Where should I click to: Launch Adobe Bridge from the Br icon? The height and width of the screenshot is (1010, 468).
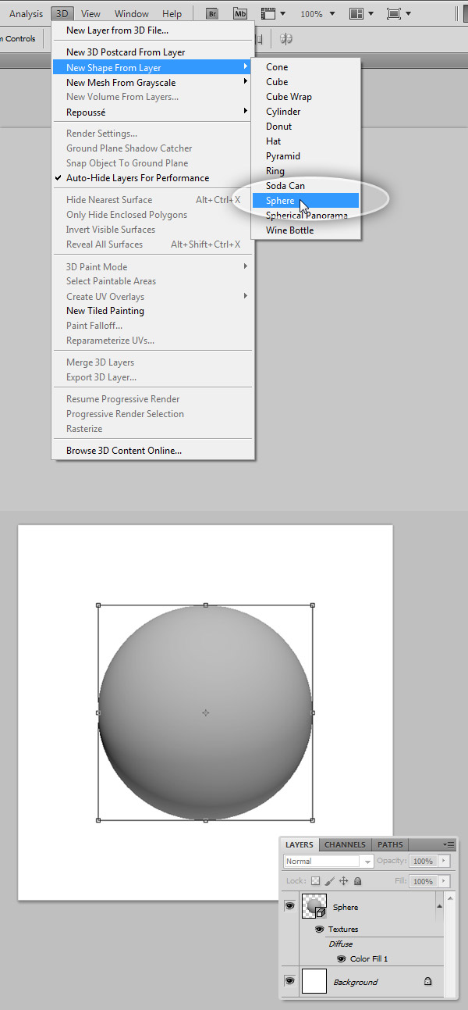coord(211,13)
